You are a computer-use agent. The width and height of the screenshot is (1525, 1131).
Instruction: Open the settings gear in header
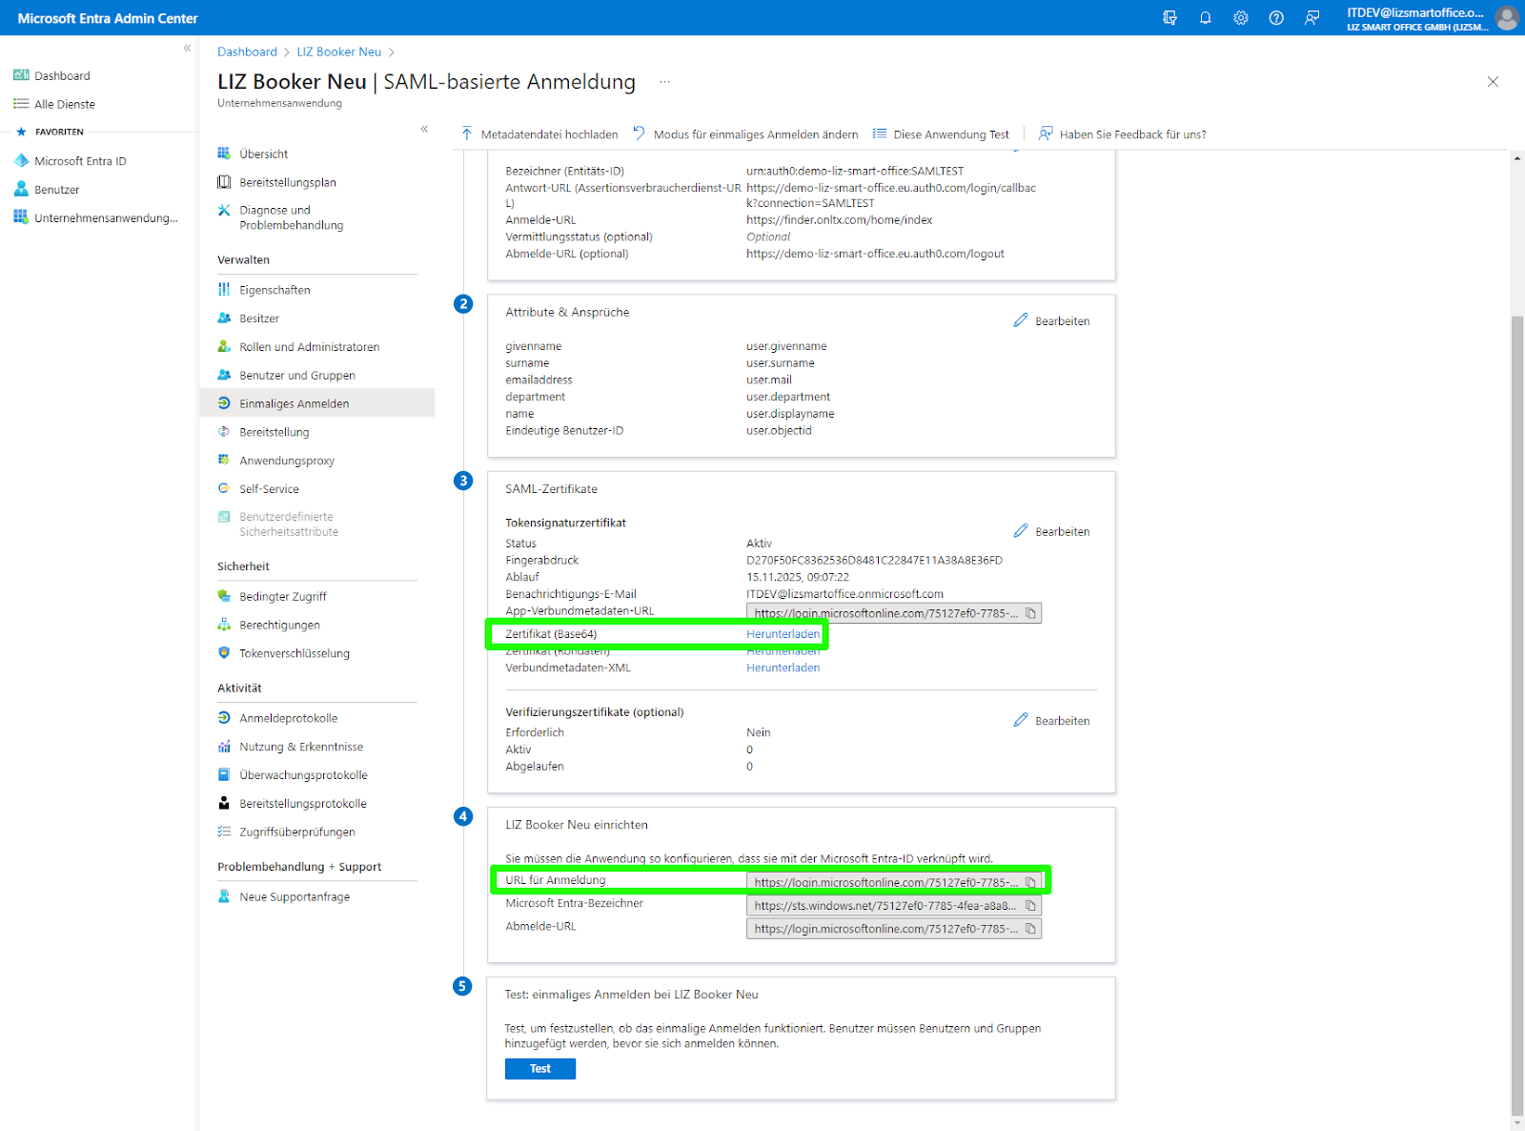click(x=1240, y=18)
